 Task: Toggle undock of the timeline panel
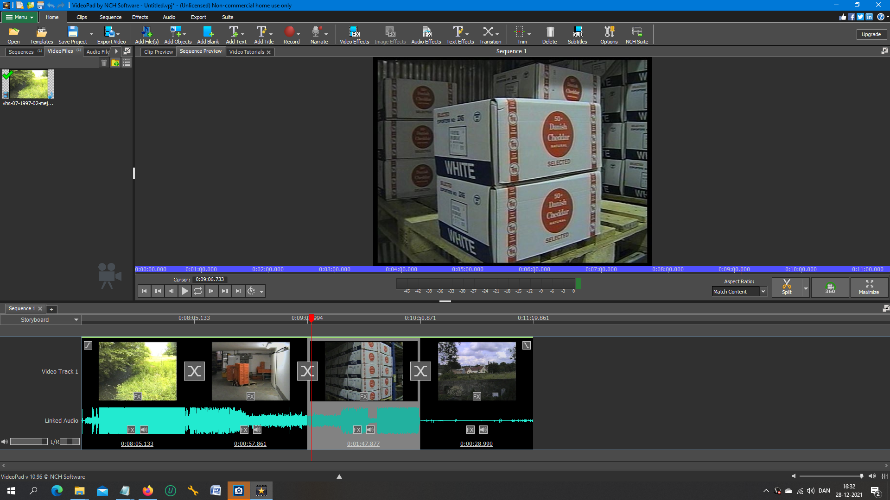886,308
